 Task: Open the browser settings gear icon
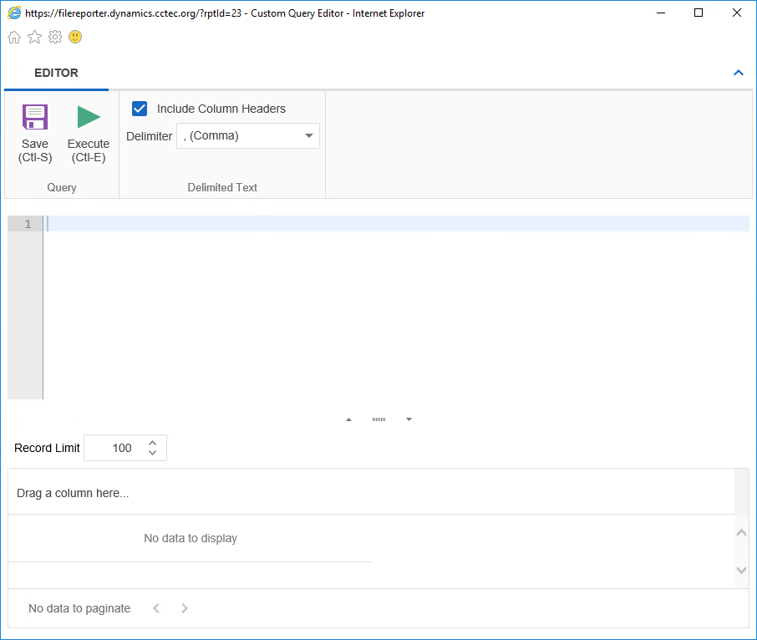[x=55, y=37]
